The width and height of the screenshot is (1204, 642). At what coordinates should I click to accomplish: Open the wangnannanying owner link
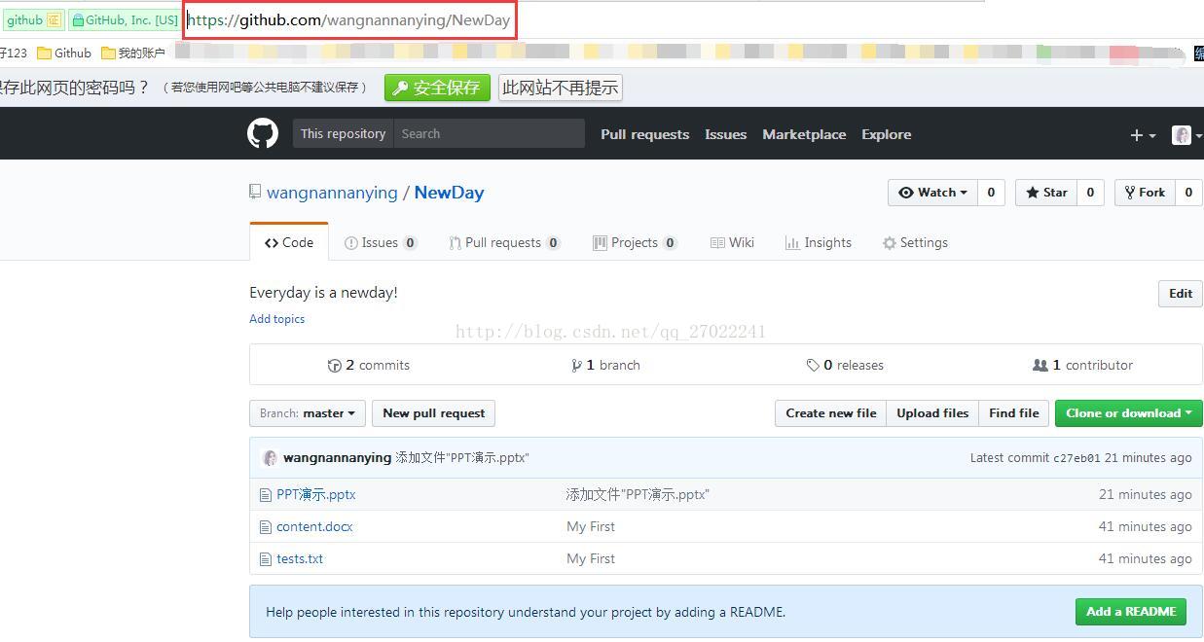pyautogui.click(x=332, y=193)
